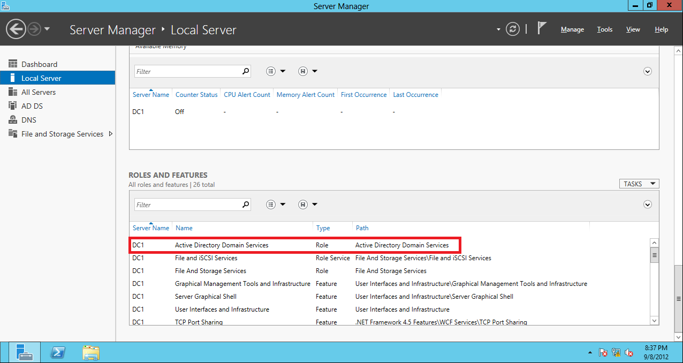Click the Local Server navigation entry

(x=40, y=77)
